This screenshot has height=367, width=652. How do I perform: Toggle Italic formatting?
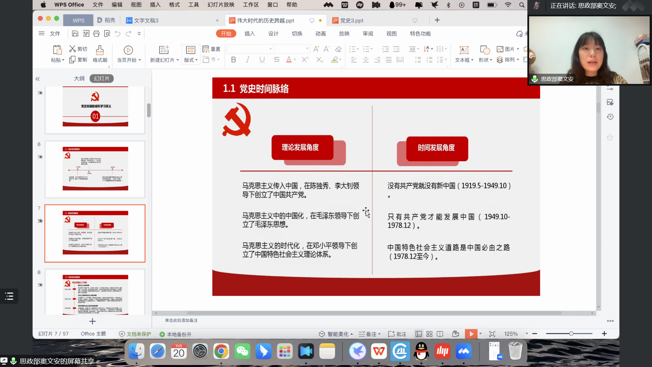click(x=248, y=60)
